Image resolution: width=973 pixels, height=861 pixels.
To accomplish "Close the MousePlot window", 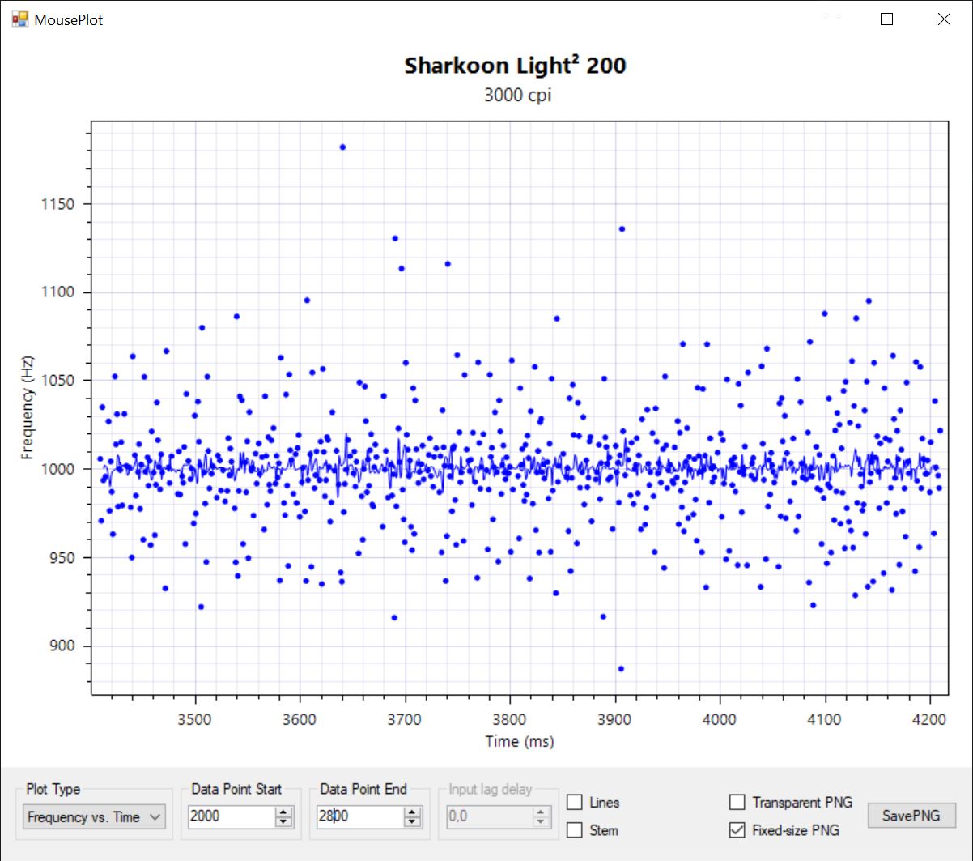I will click(x=944, y=19).
